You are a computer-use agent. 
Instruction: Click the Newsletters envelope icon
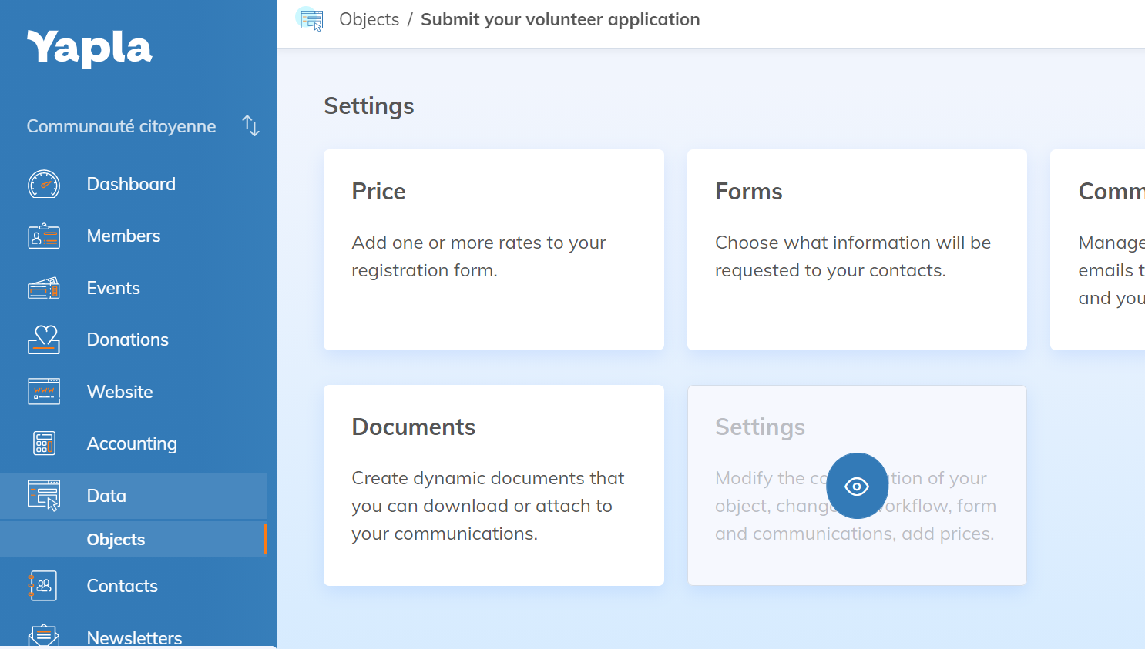(x=44, y=636)
